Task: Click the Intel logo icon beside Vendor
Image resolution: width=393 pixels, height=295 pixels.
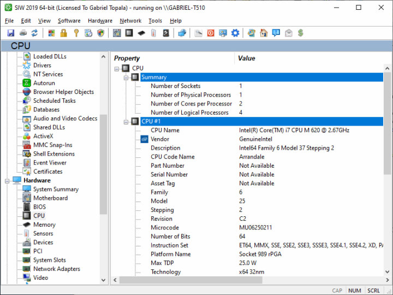Action: click(144, 139)
